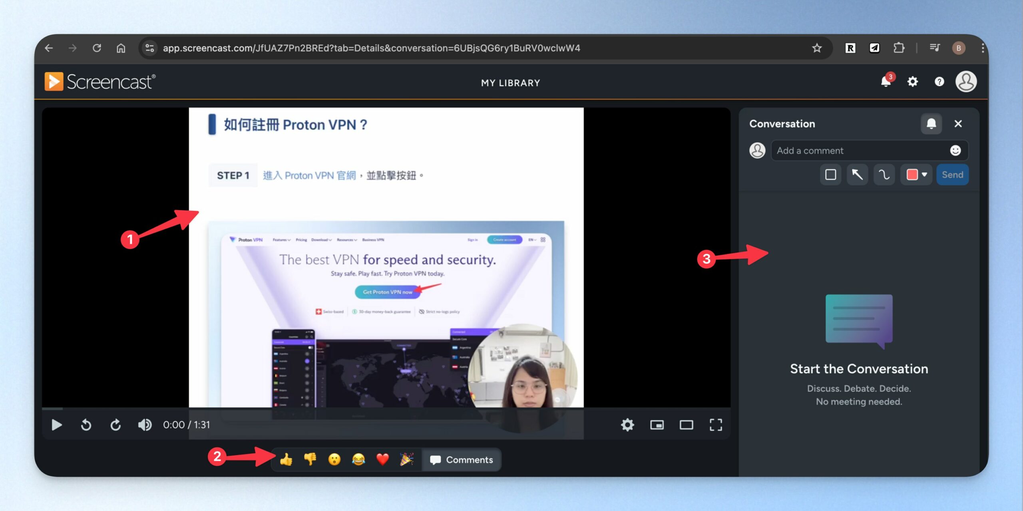Select the rectangle annotation tool
Screen dimensions: 1023x511
click(830, 175)
